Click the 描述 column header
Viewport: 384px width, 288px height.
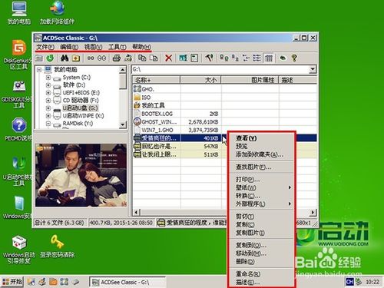(x=298, y=80)
